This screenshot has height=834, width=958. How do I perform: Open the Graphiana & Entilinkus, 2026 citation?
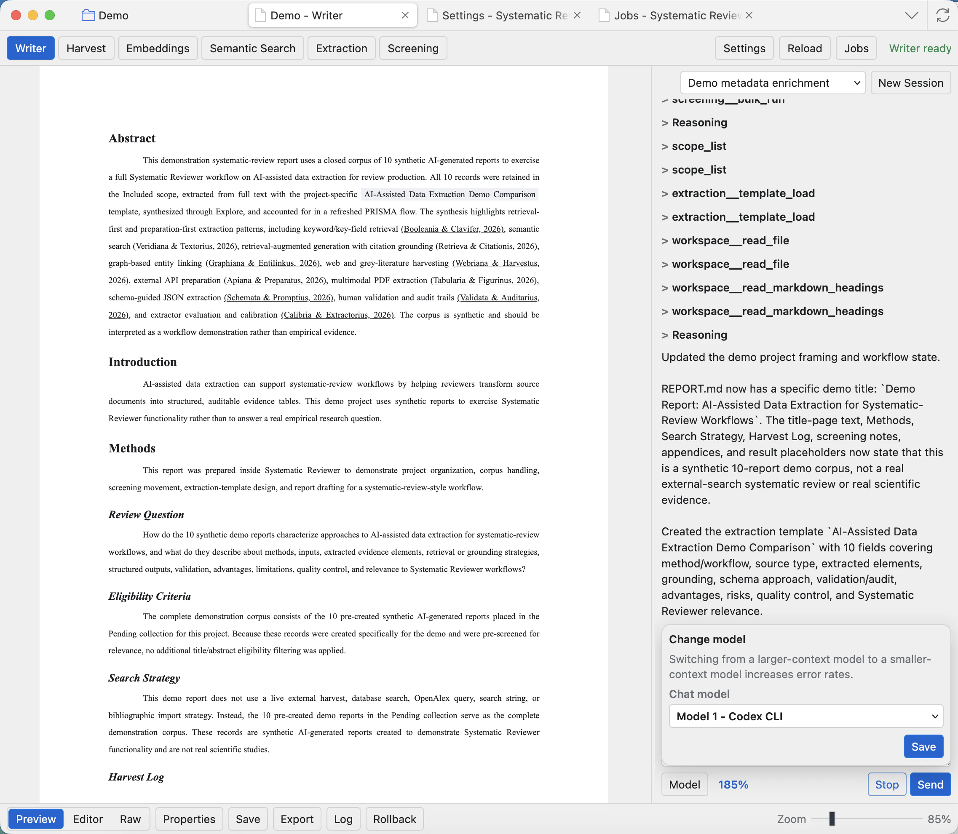click(x=263, y=263)
